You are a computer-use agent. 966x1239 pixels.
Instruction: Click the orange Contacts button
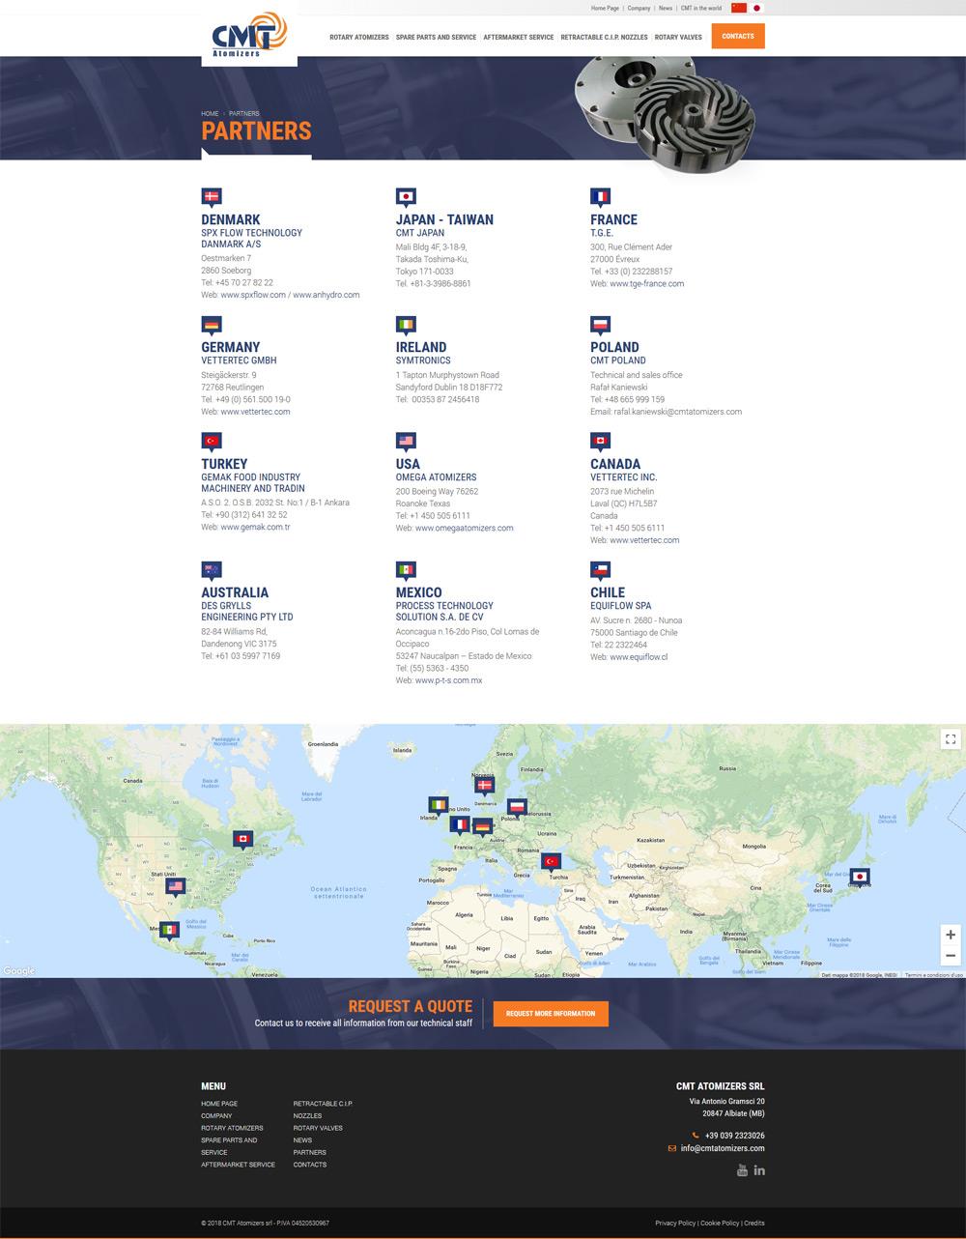point(738,37)
